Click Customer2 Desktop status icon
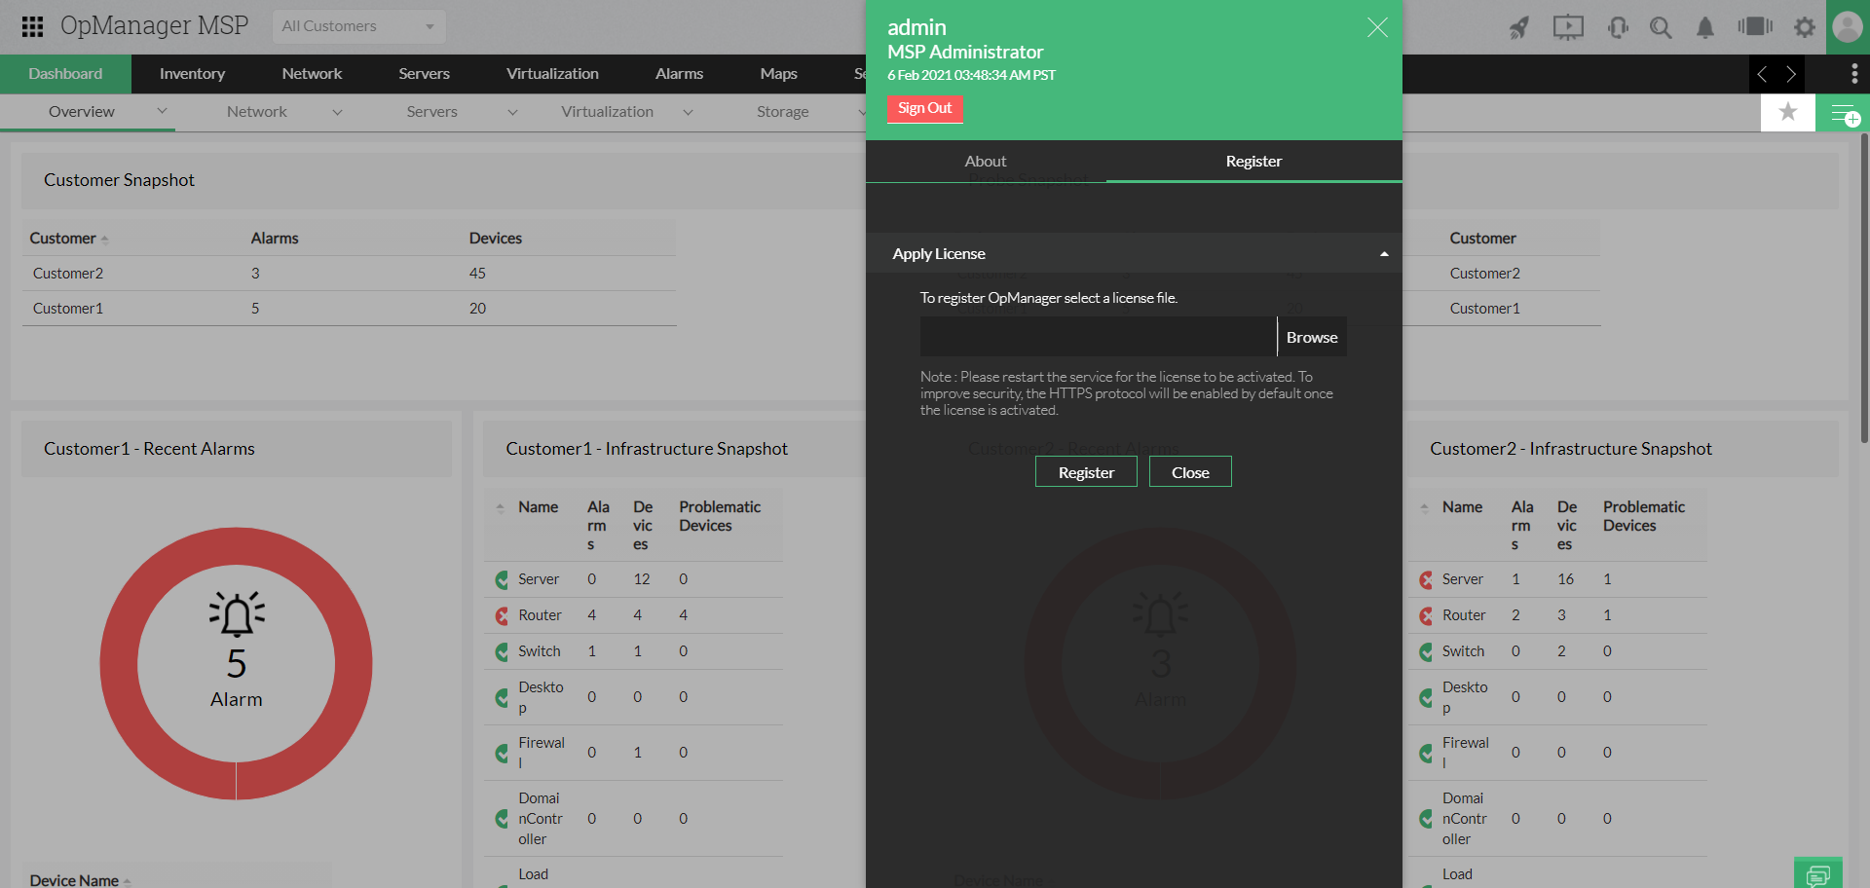 pos(1426,698)
